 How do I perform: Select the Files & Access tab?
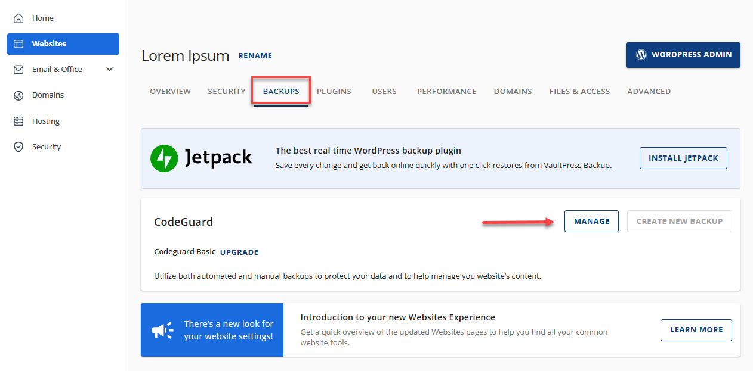coord(579,92)
